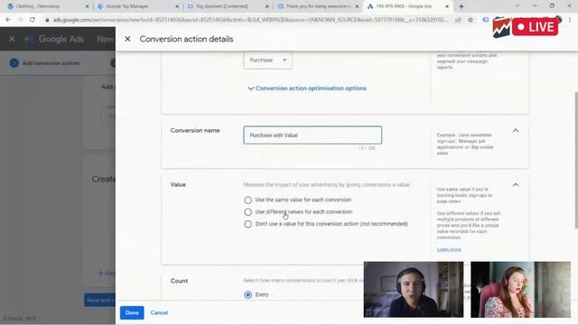Image resolution: width=578 pixels, height=325 pixels.
Task: Close the Tag Assistant tab
Action: [267, 6]
